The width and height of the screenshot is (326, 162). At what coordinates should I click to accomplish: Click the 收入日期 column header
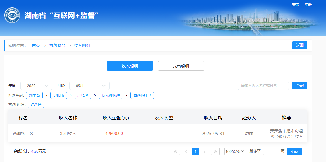[x=213, y=118]
